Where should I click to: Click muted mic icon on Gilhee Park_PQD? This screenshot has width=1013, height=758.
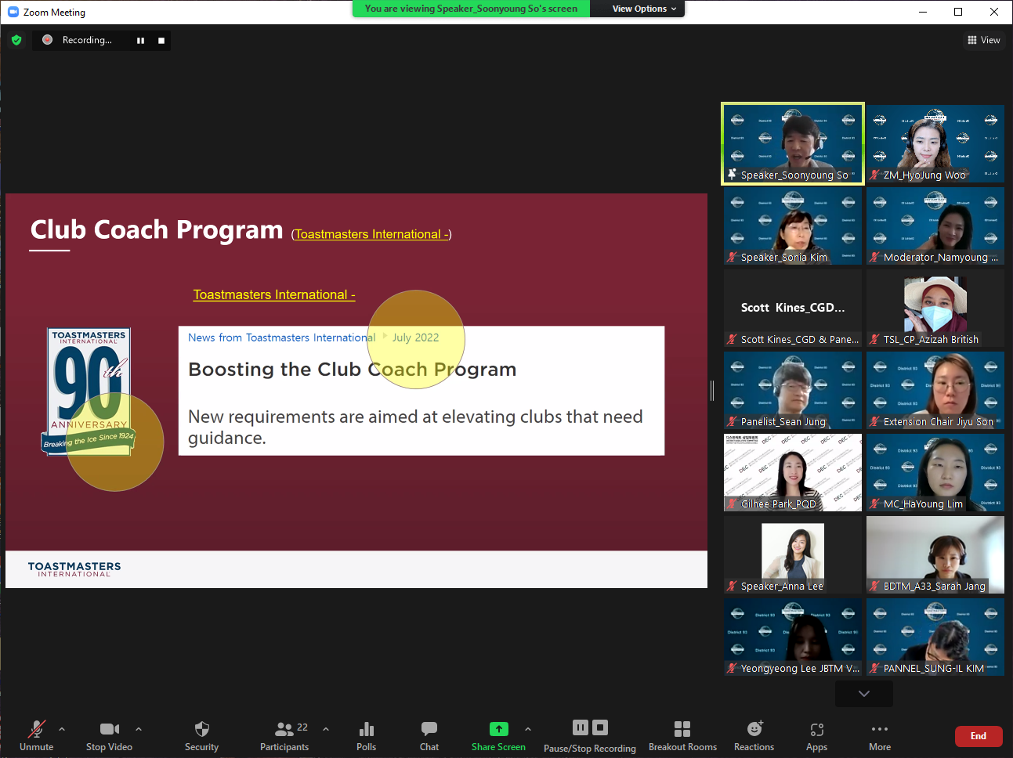click(732, 504)
